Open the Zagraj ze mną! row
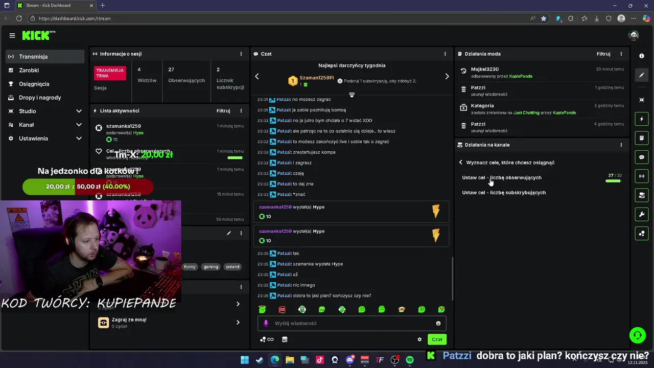 coord(169,323)
